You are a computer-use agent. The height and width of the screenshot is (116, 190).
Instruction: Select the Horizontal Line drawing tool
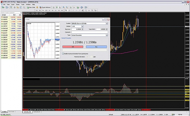pyautogui.click(x=76, y=10)
